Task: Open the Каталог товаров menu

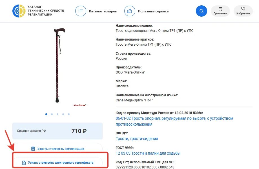Action: pos(103,11)
